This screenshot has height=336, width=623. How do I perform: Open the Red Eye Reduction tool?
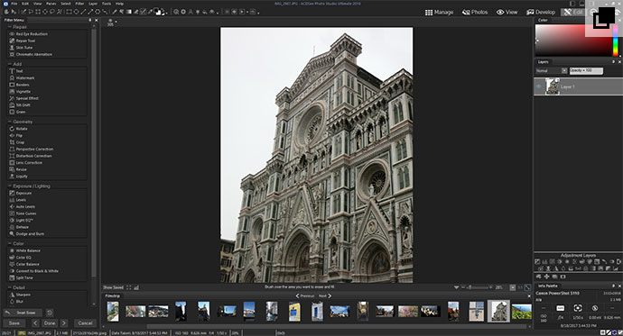tap(28, 34)
